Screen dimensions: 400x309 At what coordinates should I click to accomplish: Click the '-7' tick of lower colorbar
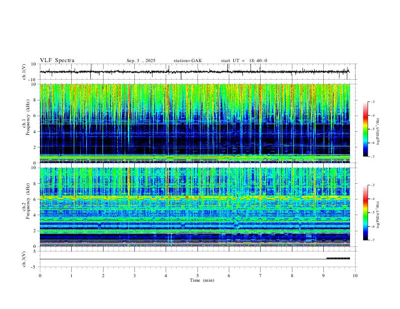[x=372, y=240]
